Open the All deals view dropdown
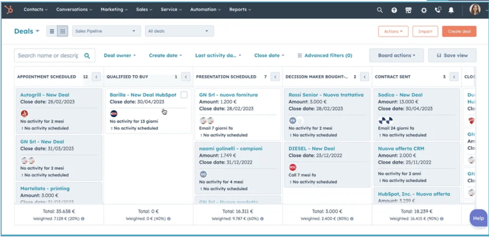The height and width of the screenshot is (237, 489). (x=179, y=31)
